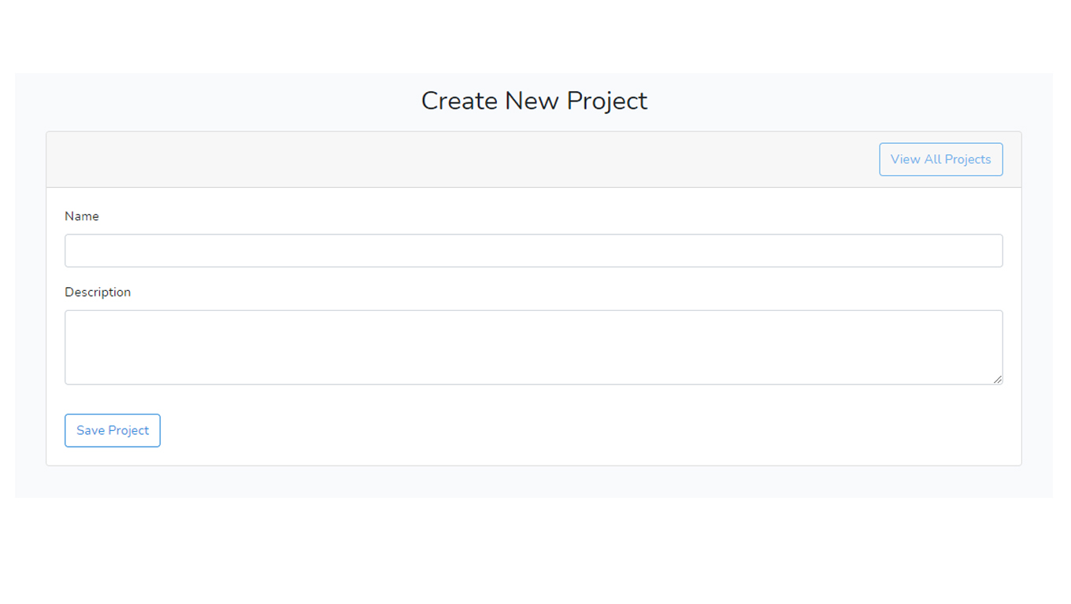Click the diagonal grip in the textarea corner
The width and height of the screenshot is (1071, 604).
[x=997, y=379]
